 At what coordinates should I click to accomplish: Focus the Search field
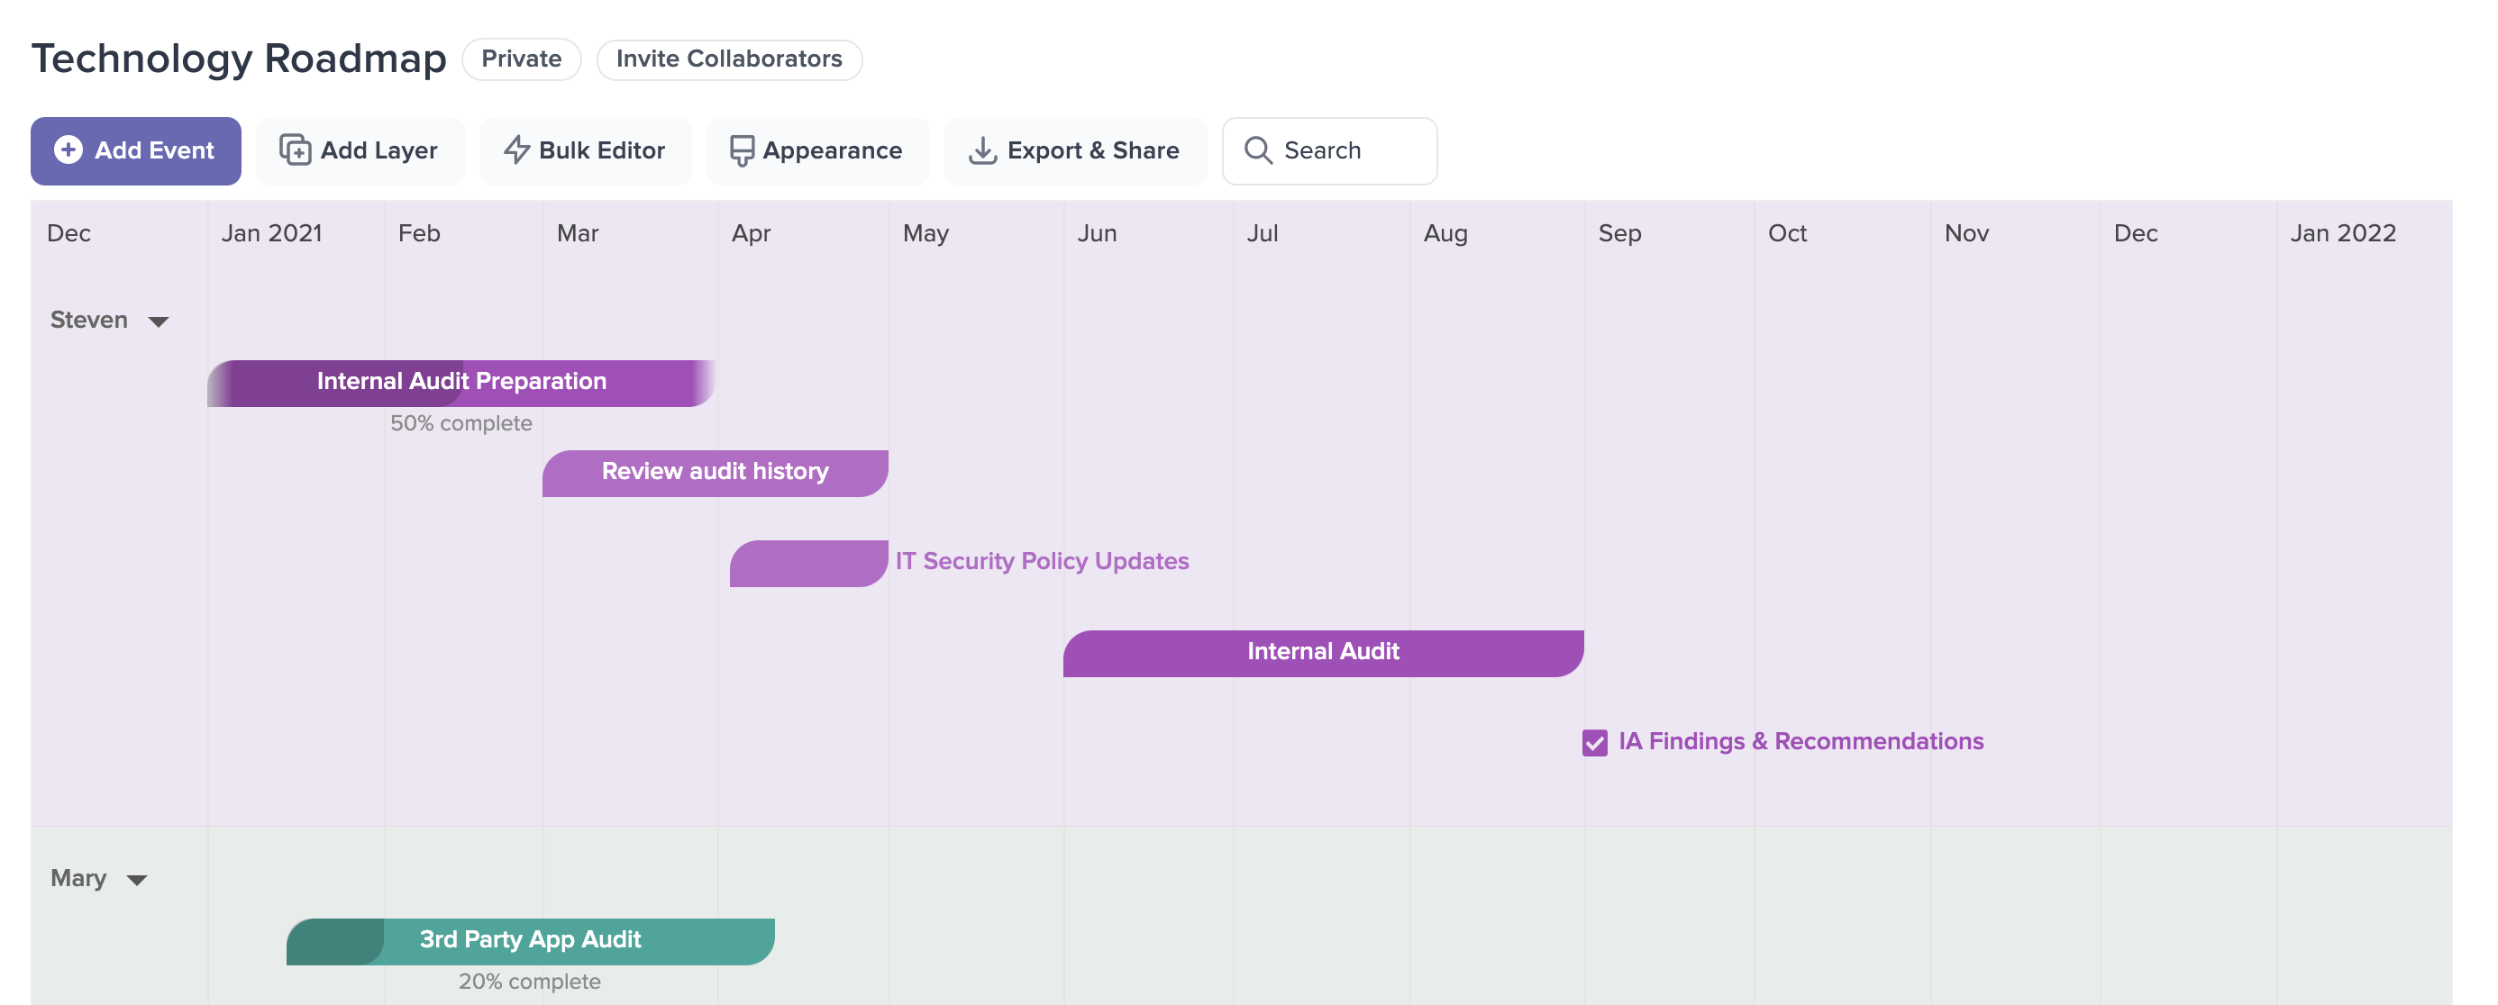1329,151
